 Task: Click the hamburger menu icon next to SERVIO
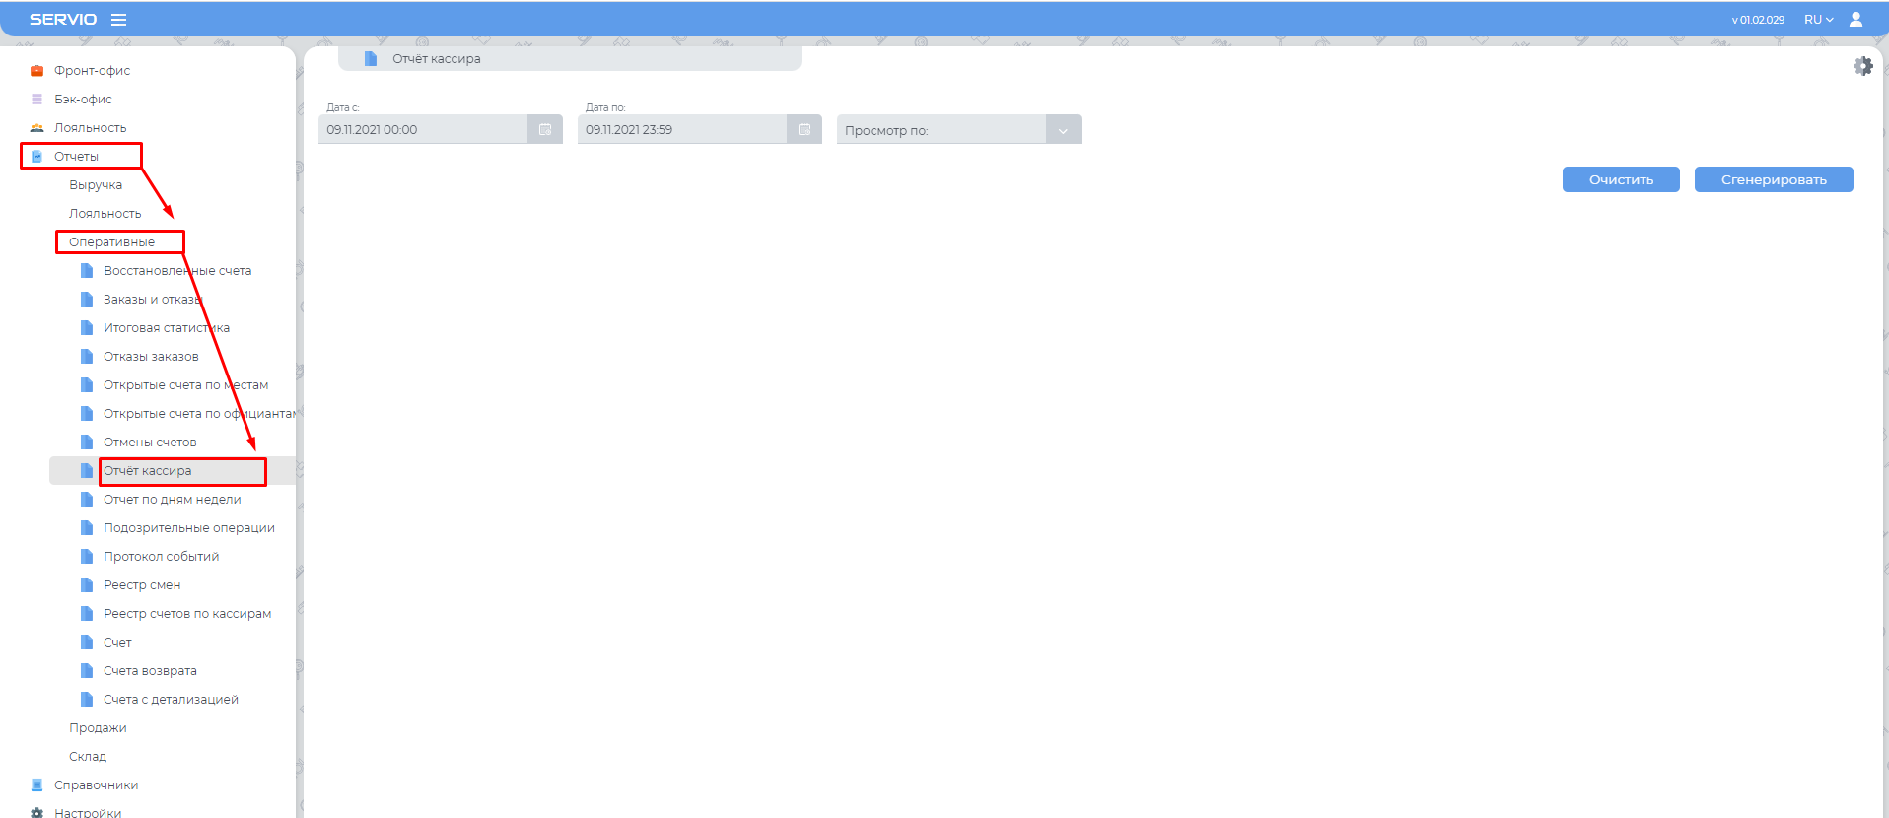tap(118, 20)
